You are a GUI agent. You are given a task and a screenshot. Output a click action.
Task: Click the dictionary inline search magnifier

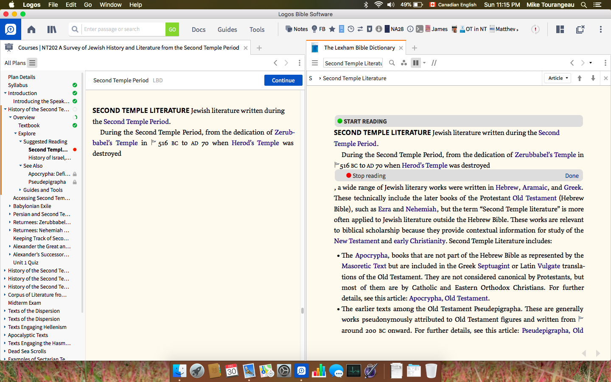point(392,63)
